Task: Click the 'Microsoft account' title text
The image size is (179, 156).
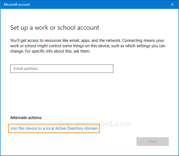Action: pyautogui.click(x=17, y=4)
